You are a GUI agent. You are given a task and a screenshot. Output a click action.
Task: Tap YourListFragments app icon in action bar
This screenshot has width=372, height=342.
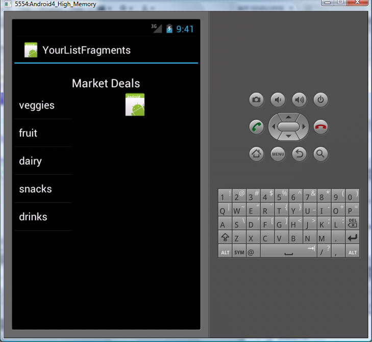(31, 50)
